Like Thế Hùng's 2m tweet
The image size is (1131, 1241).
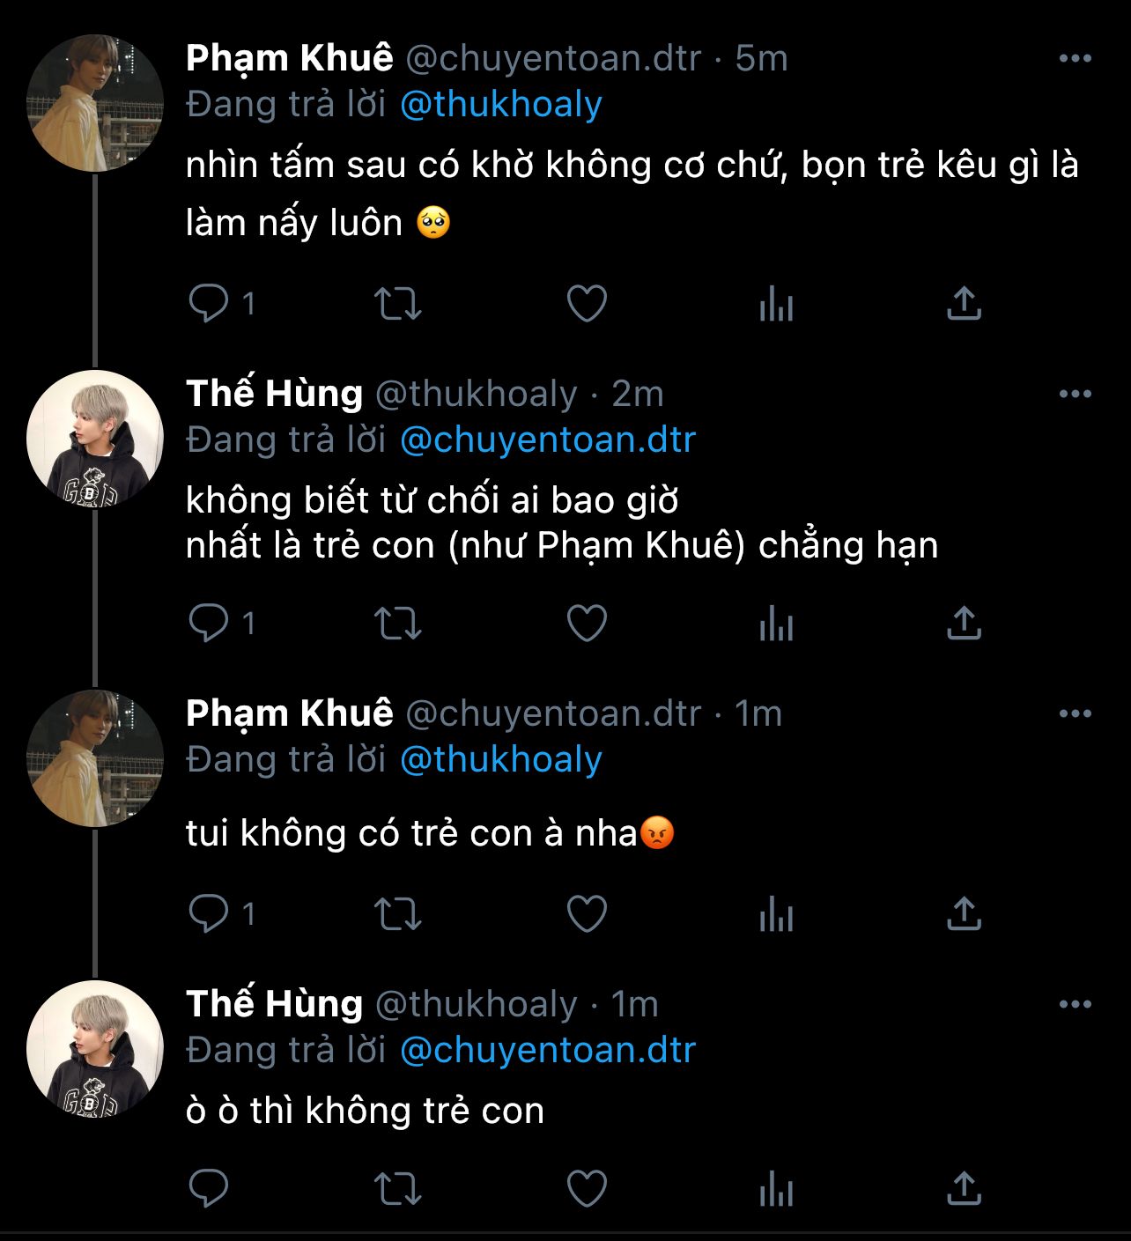(x=587, y=624)
